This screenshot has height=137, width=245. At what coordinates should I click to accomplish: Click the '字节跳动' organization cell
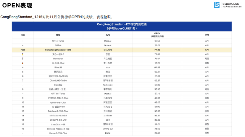point(108,89)
